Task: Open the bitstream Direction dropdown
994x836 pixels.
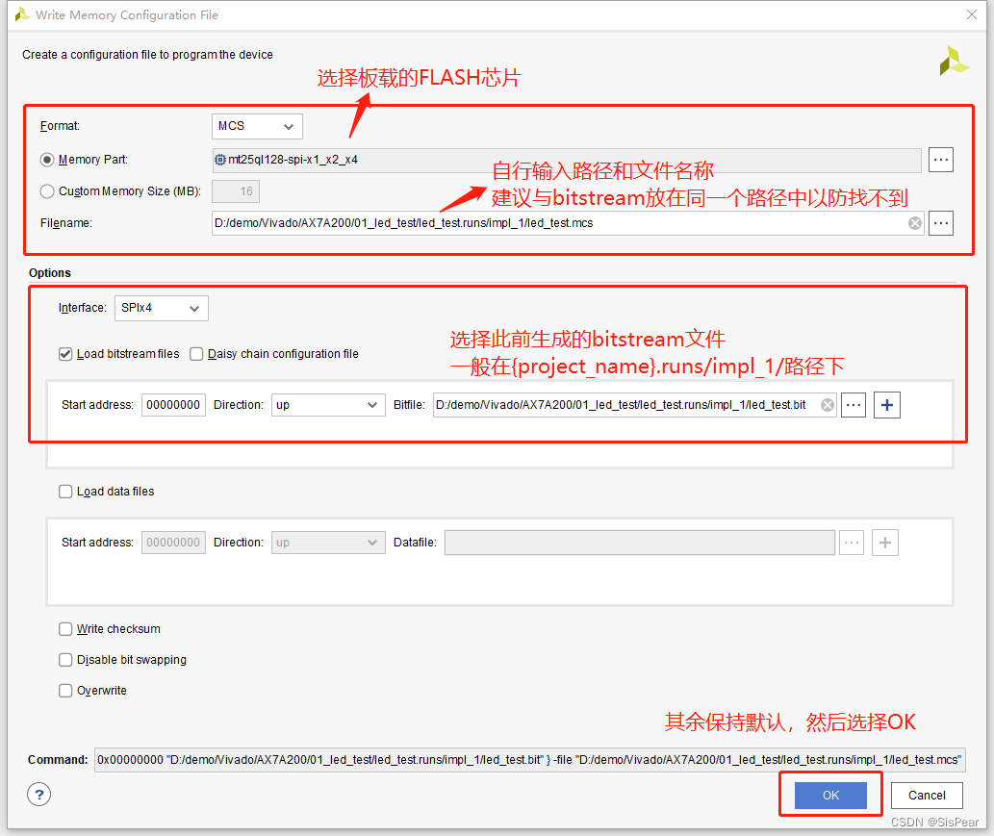Action: (327, 404)
